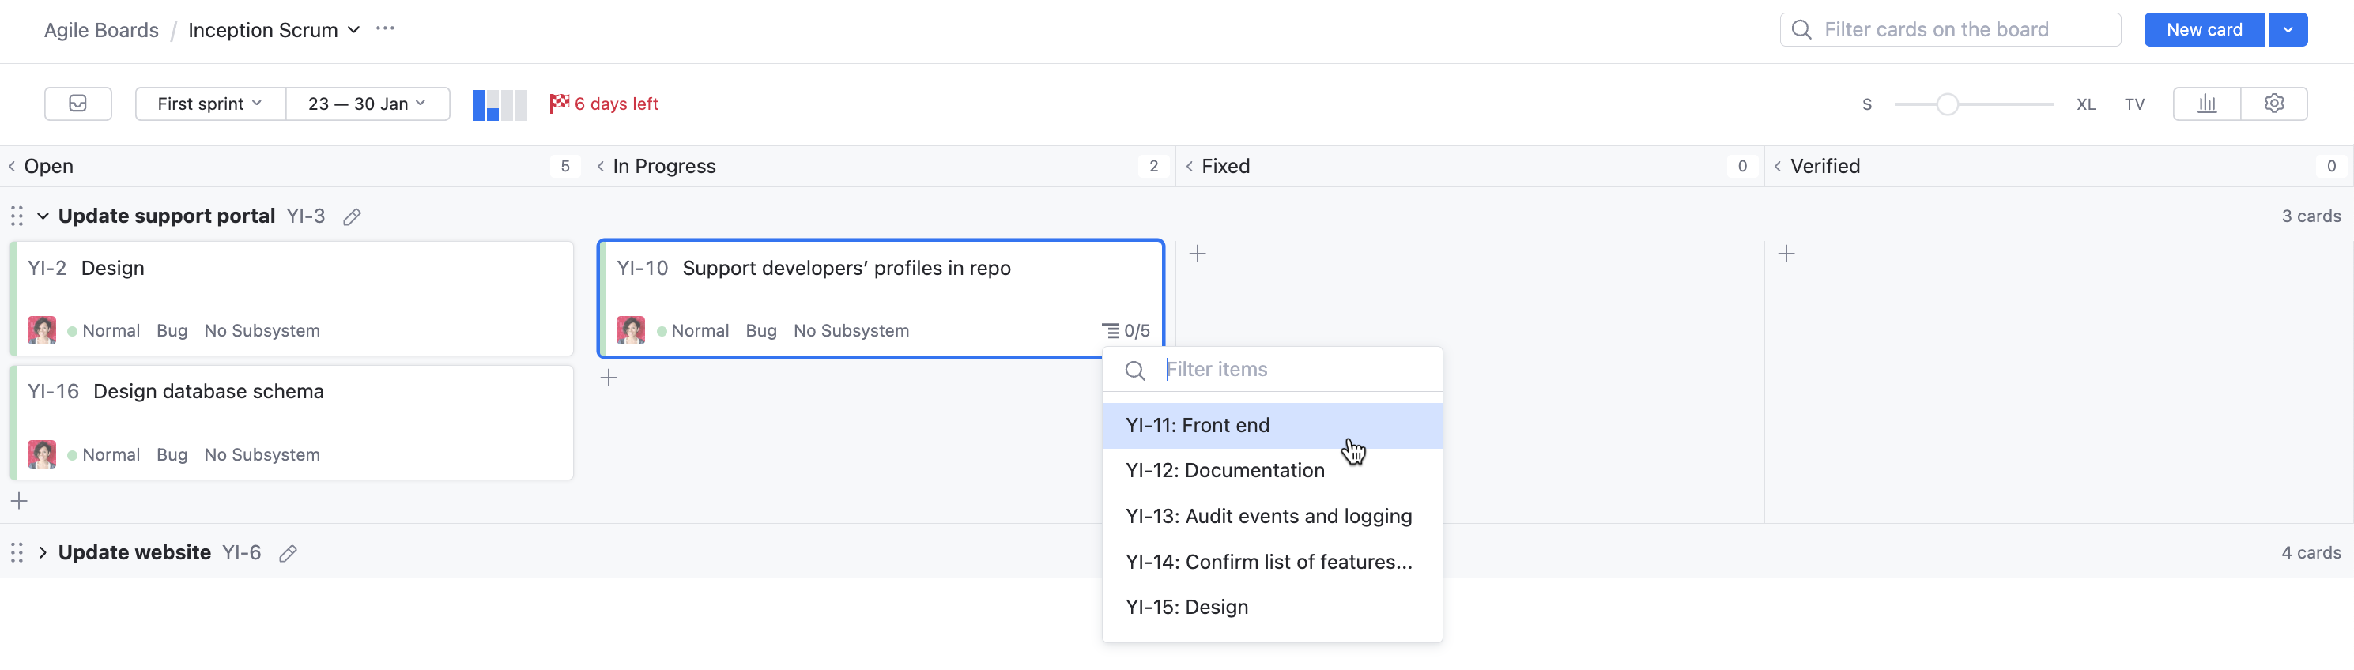Select YI-11: Front end from list
Image resolution: width=2354 pixels, height=670 pixels.
click(x=1197, y=427)
